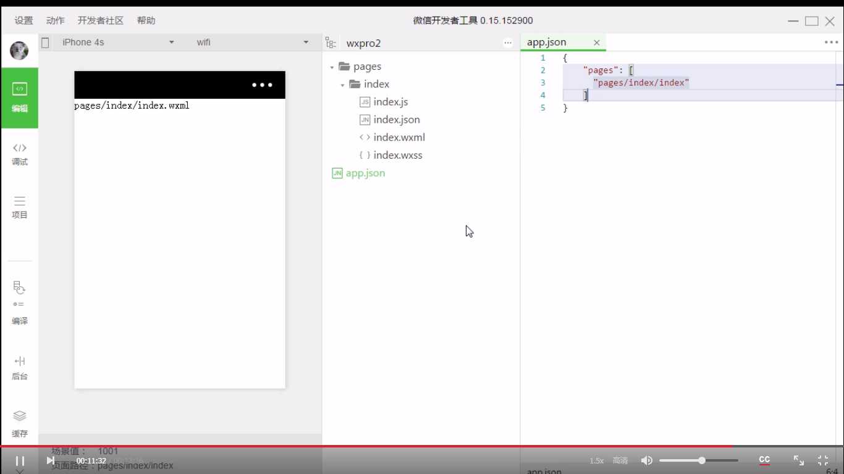Click the 缓存 cache sidebar button
844x474 pixels.
coord(19,424)
